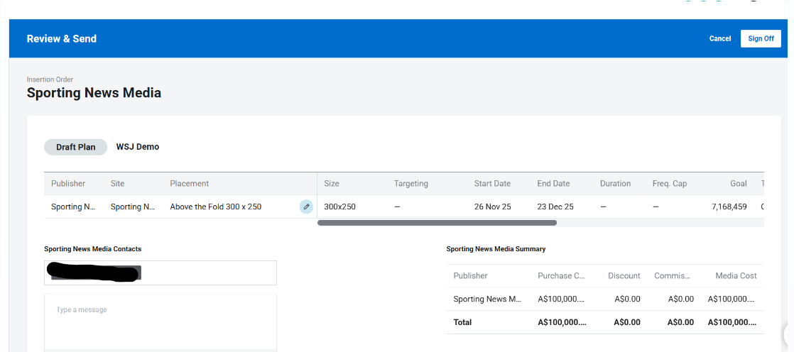The width and height of the screenshot is (794, 352).
Task: Select the 23 Dec 25 end date cell
Action: (x=555, y=207)
